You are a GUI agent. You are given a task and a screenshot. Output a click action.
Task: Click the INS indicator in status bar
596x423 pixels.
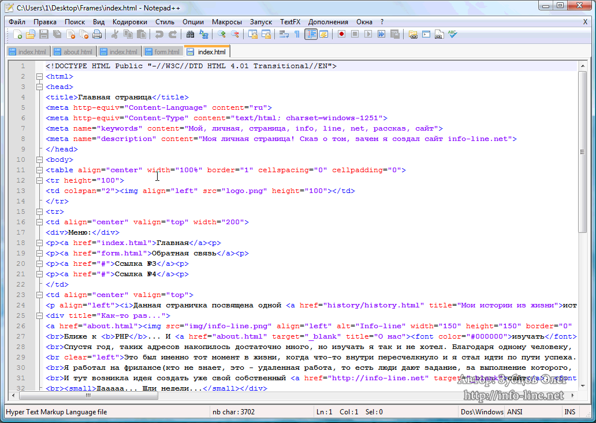(x=569, y=412)
